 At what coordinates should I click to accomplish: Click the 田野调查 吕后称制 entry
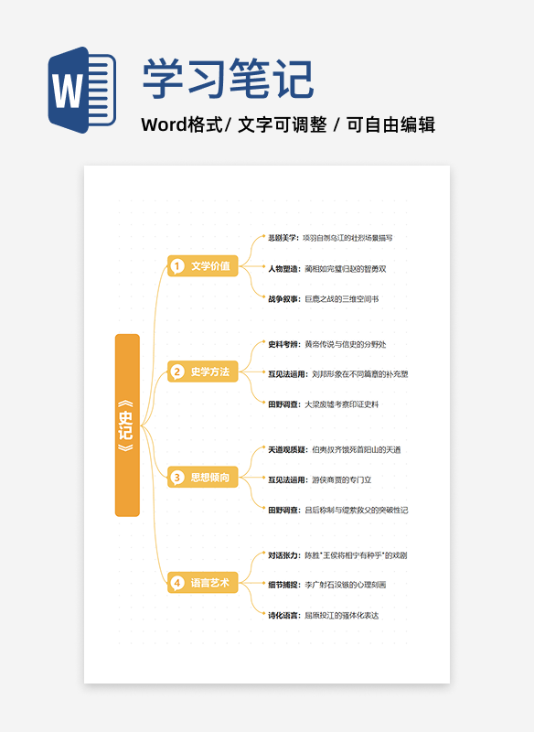click(x=338, y=511)
